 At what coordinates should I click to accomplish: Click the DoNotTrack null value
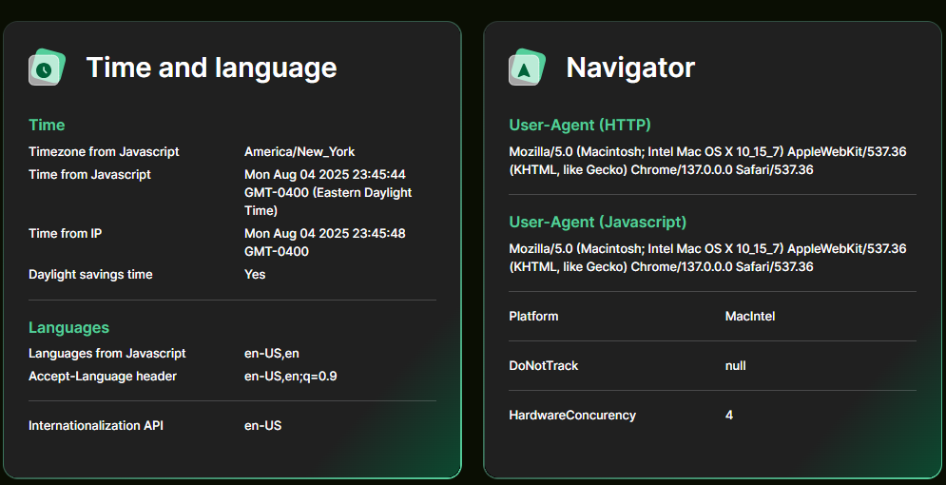735,365
